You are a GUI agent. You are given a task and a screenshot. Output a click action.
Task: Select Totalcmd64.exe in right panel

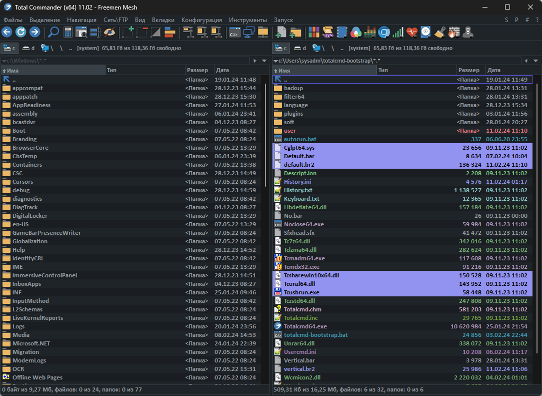[305, 326]
